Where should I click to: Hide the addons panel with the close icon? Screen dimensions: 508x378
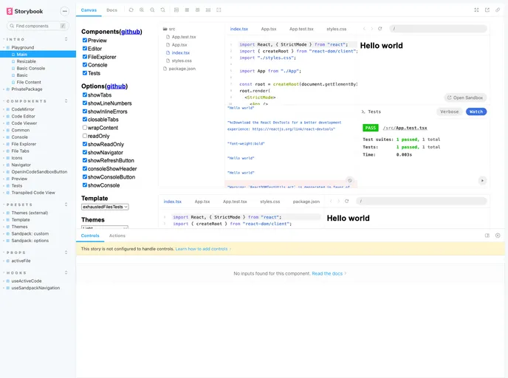click(x=498, y=236)
